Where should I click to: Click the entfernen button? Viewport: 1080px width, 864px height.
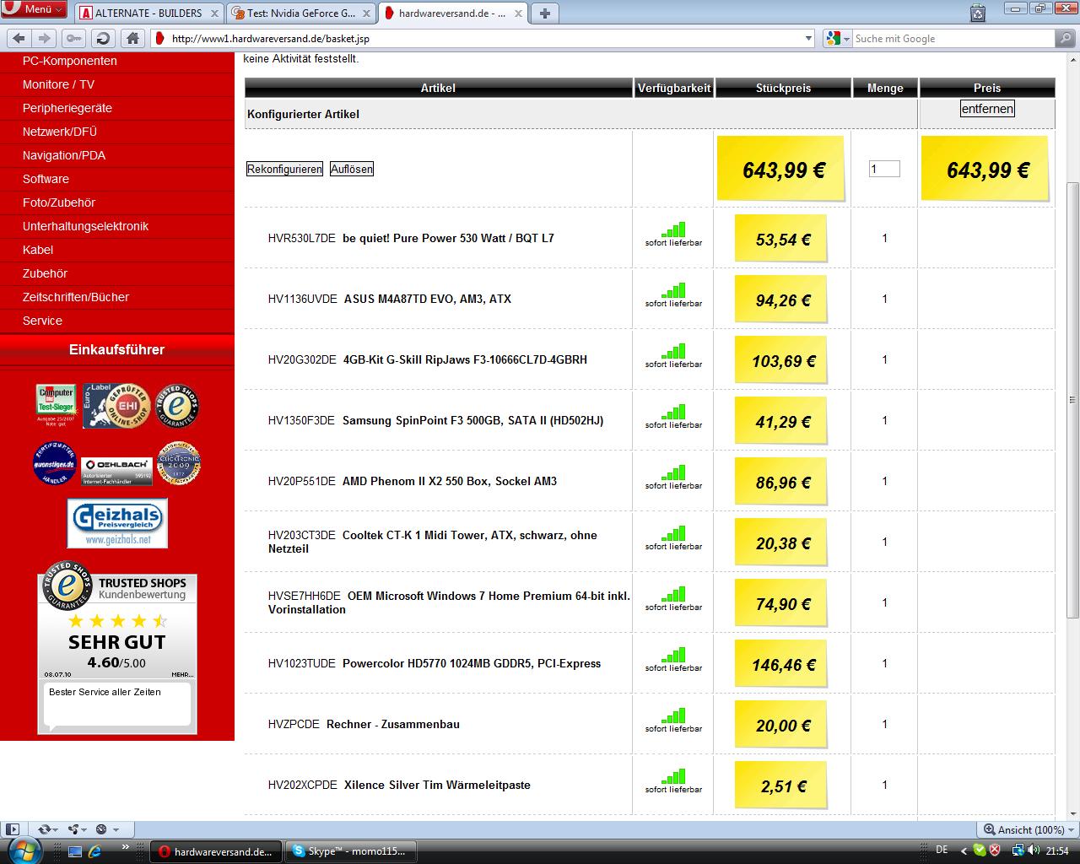987,109
